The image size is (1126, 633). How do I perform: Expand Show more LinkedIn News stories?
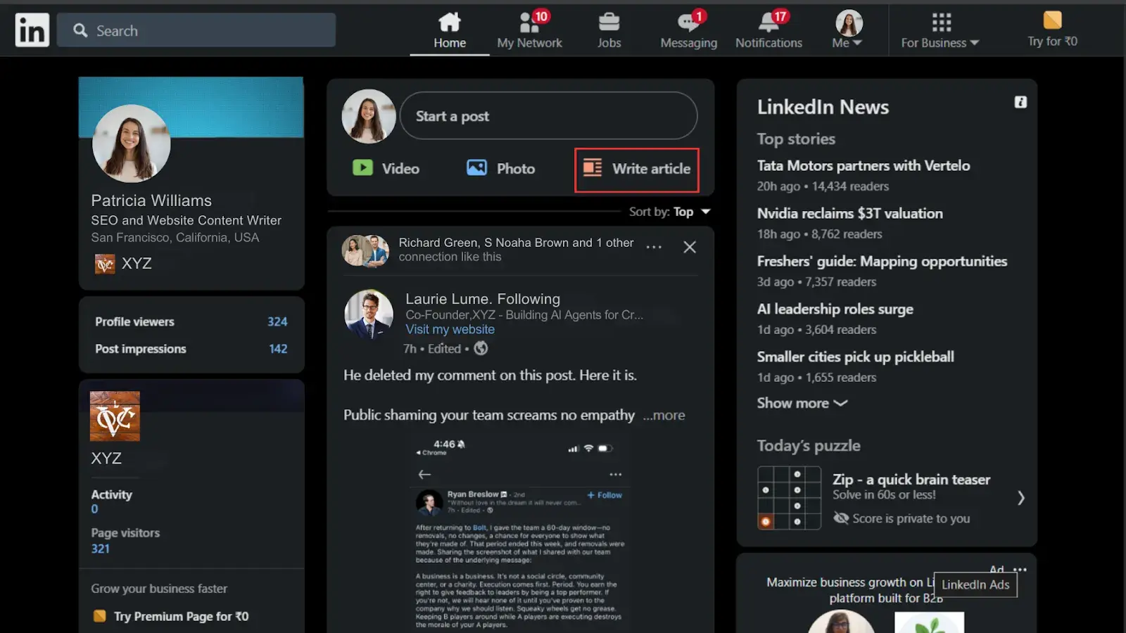(x=801, y=403)
